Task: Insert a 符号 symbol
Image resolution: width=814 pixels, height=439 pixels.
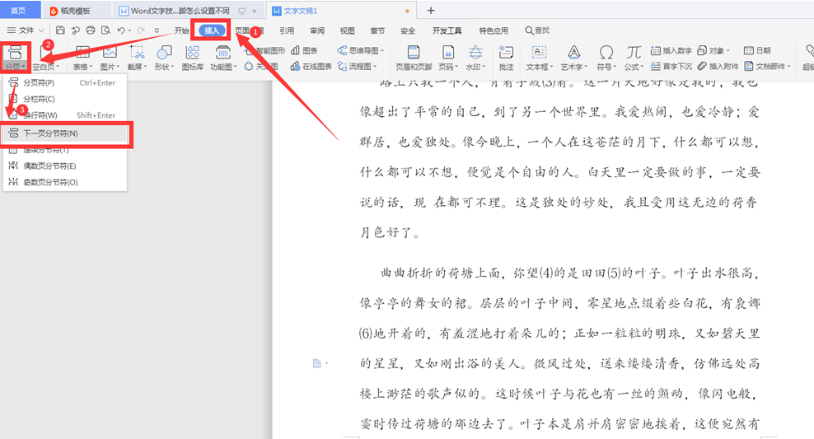Action: click(x=606, y=58)
